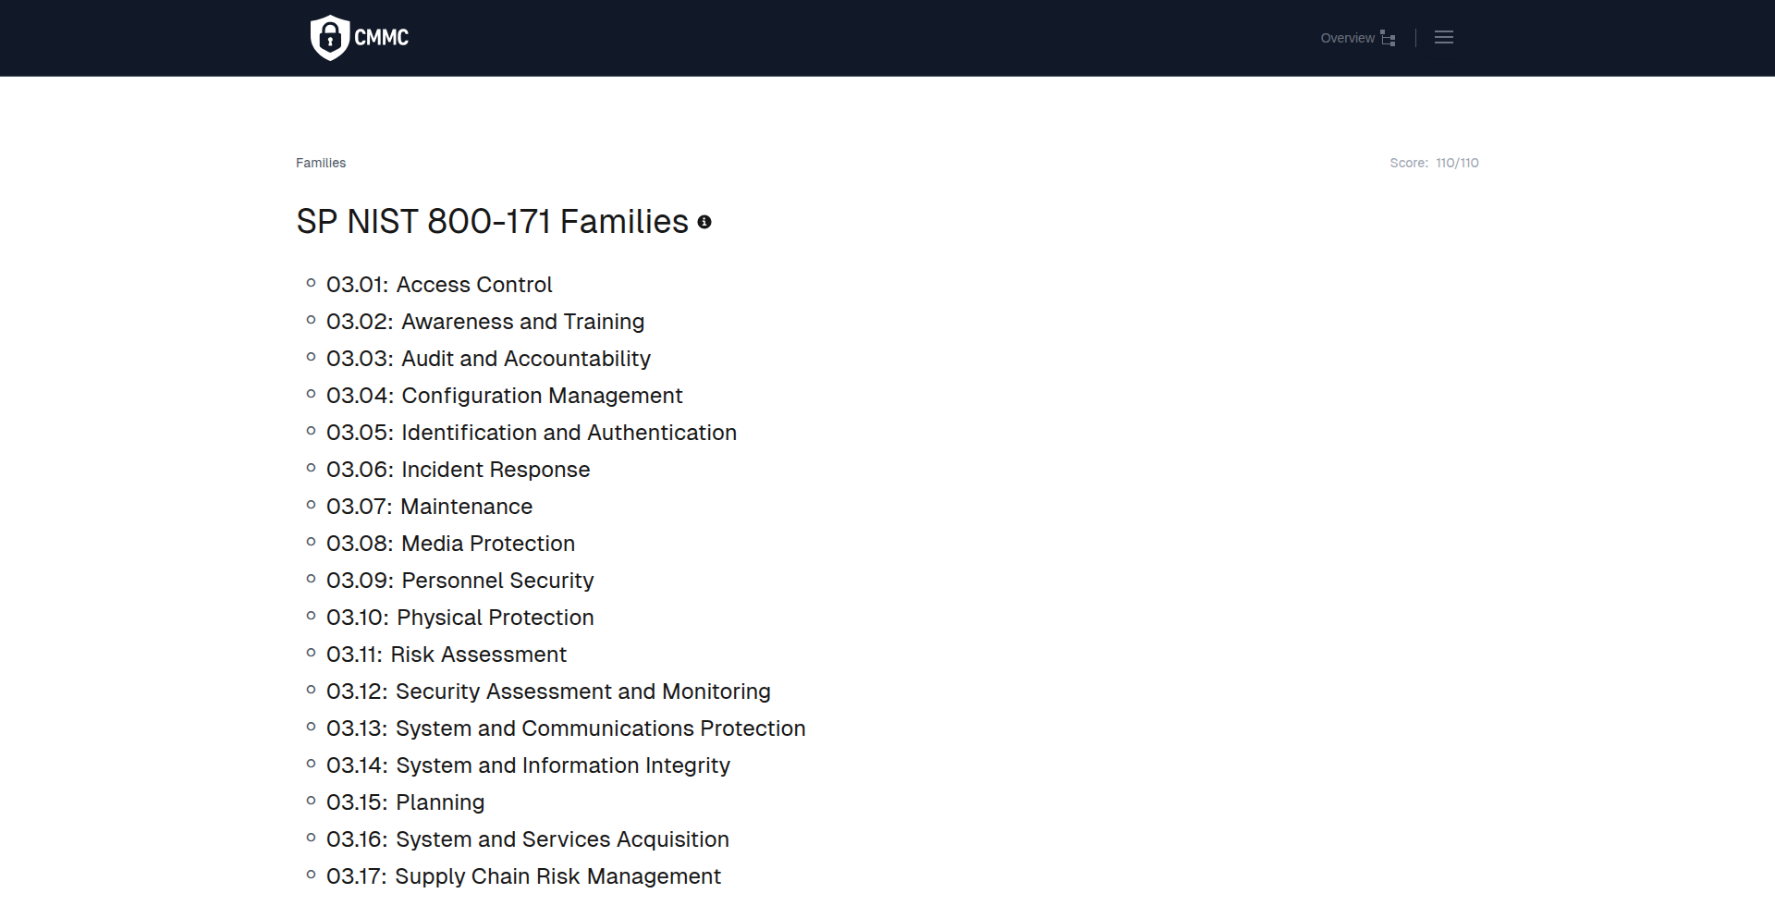The height and width of the screenshot is (918, 1775).
Task: Open 03.02: Awareness and Training family
Action: (485, 322)
